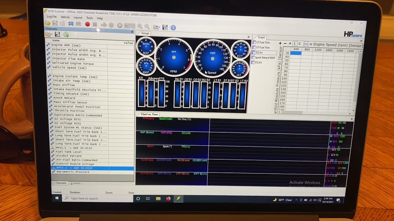Open the 1x playback speed dropdown
Image resolution: width=394 pixels, height=221 pixels.
129,26
